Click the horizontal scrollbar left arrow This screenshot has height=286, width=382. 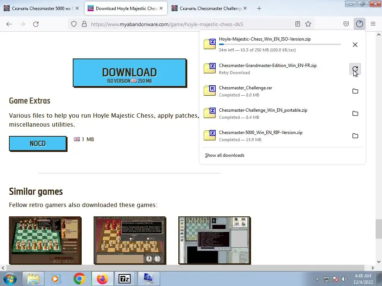[3, 268]
